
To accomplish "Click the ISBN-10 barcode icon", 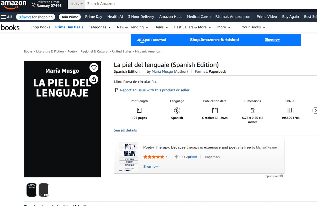I will click(x=290, y=110).
